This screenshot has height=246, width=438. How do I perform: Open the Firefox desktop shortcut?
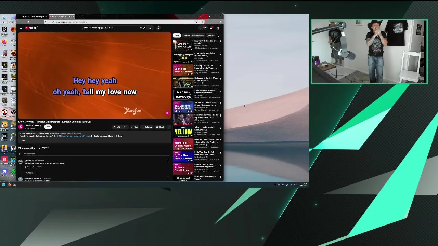pos(4,42)
